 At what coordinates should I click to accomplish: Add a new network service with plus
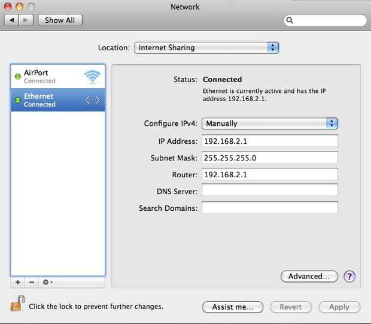[x=17, y=282]
